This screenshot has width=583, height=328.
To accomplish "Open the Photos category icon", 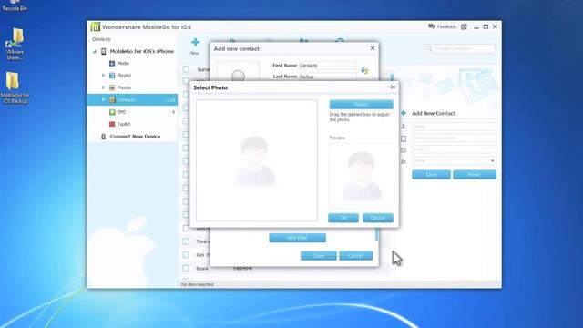I will pos(112,87).
